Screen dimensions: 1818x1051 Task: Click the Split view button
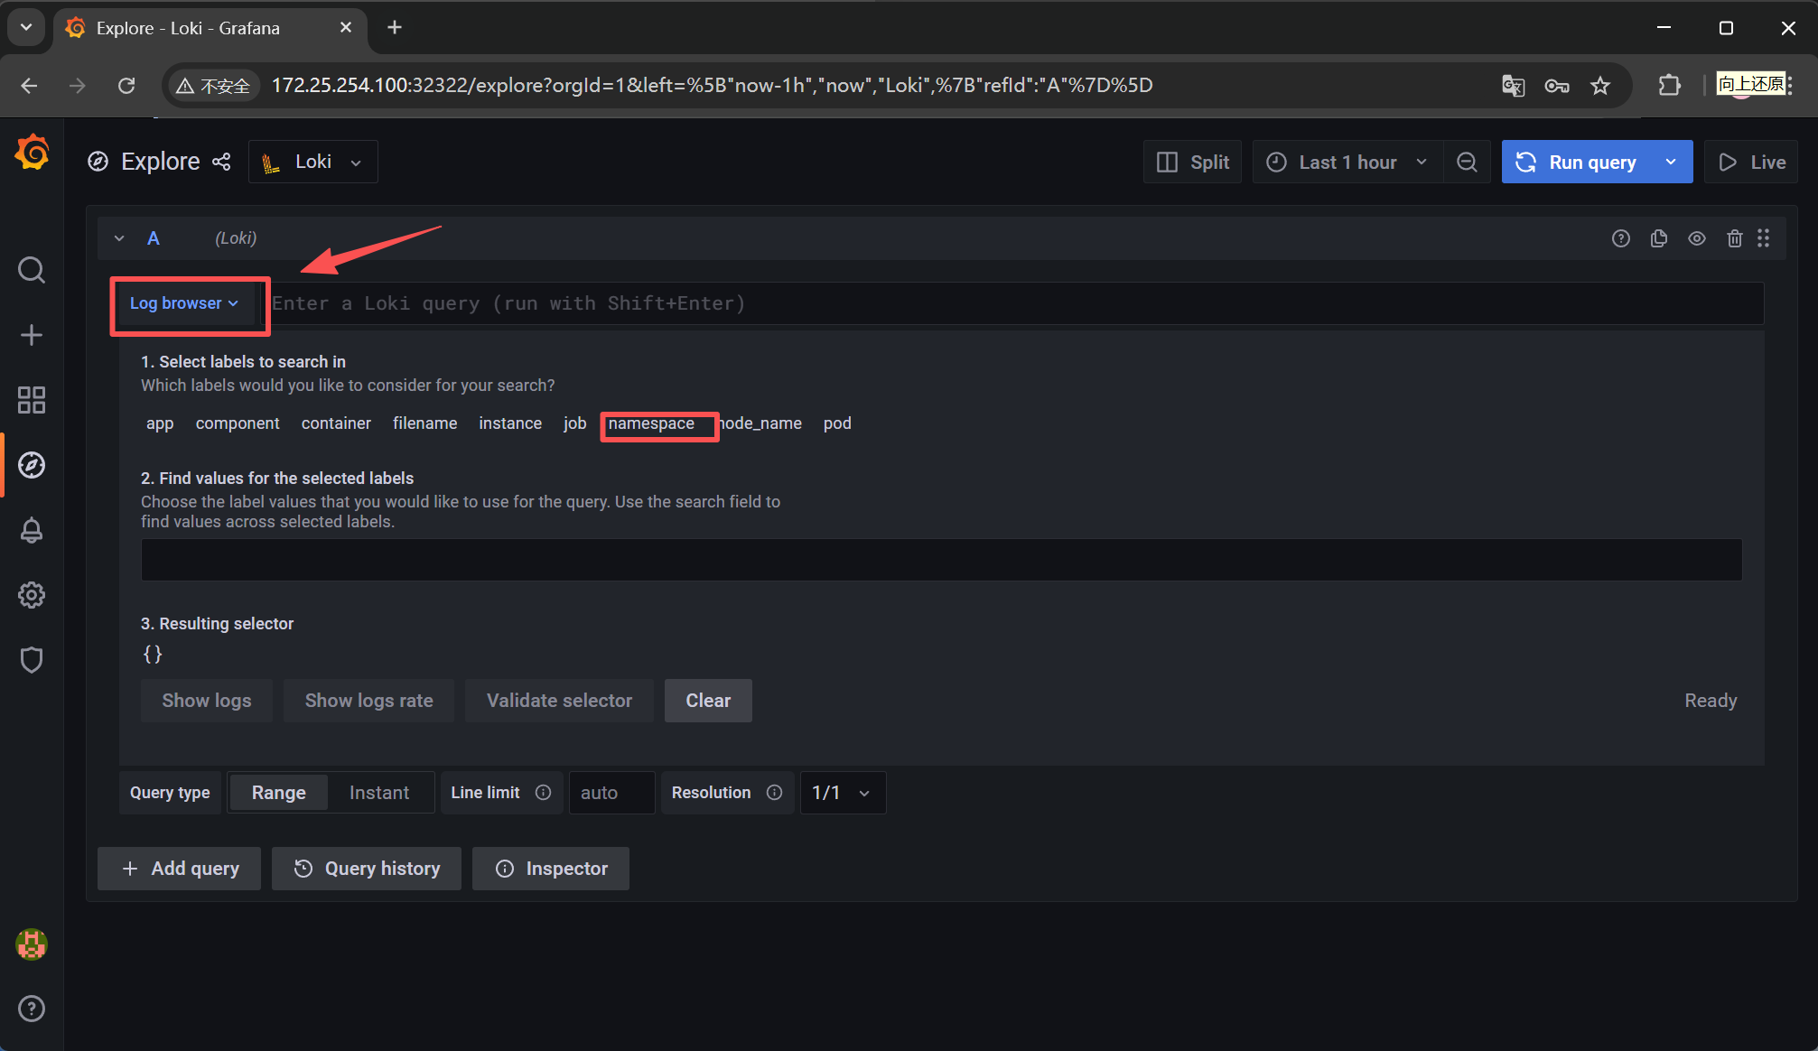click(1192, 162)
